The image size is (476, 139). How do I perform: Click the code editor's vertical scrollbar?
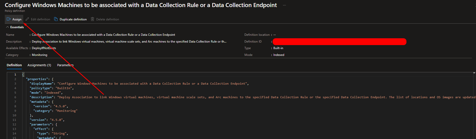pyautogui.click(x=474, y=106)
